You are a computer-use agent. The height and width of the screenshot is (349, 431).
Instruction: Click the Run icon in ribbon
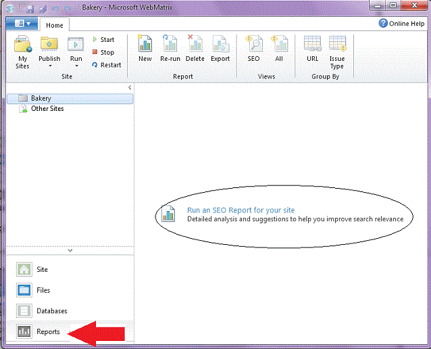pos(76,45)
